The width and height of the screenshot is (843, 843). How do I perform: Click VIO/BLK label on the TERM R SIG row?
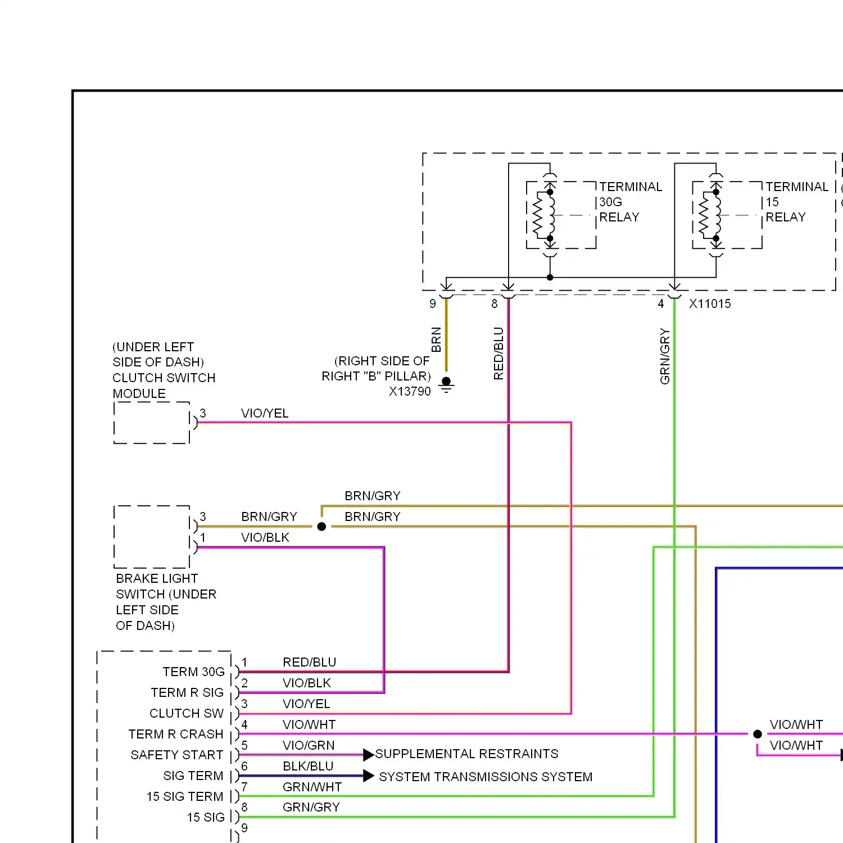tap(307, 683)
